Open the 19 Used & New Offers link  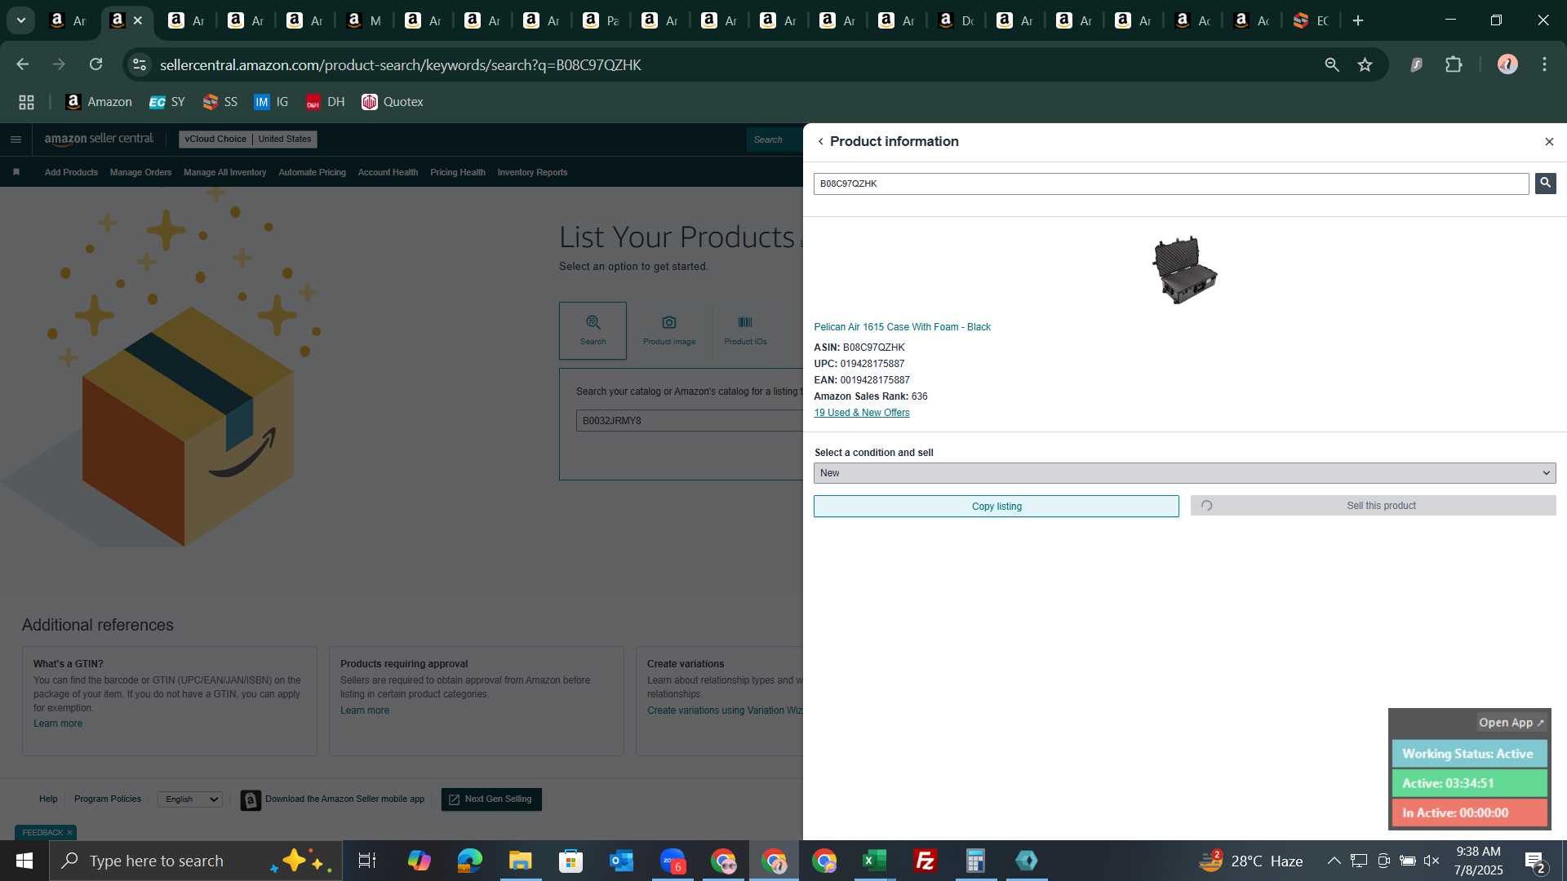[861, 413]
